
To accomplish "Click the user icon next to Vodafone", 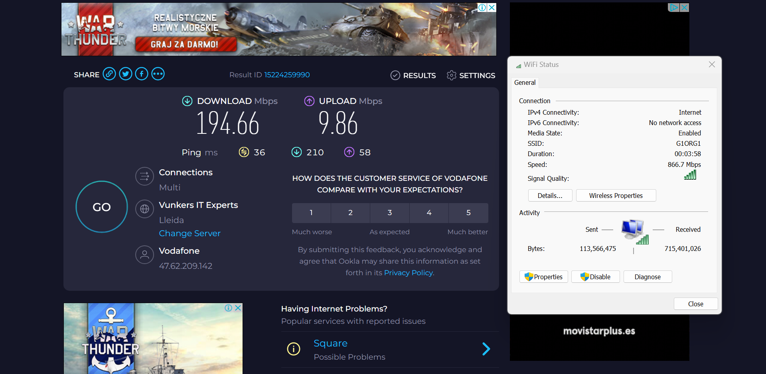I will tap(144, 255).
